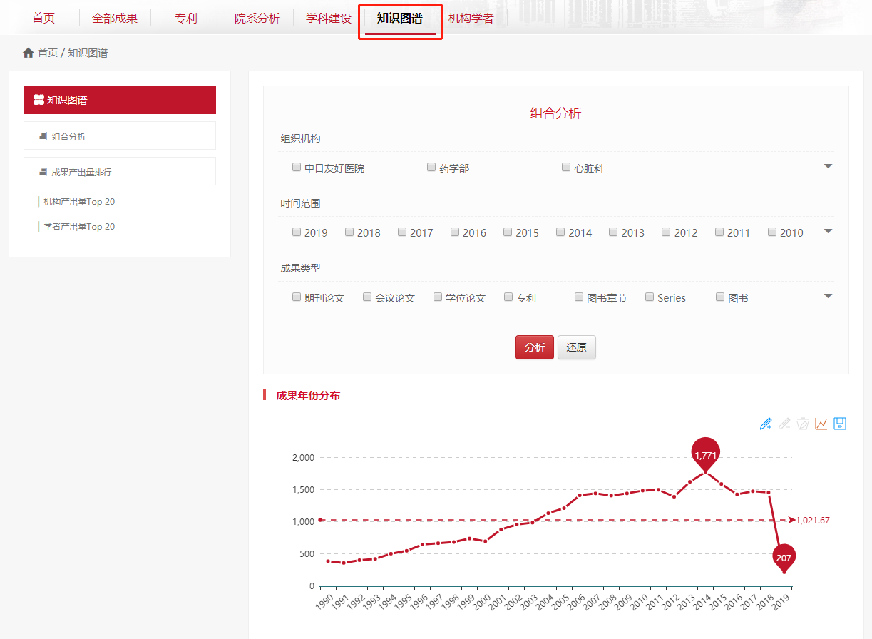Check the 中日友好医院 checkbox
Viewport: 872px width, 639px height.
click(x=297, y=168)
